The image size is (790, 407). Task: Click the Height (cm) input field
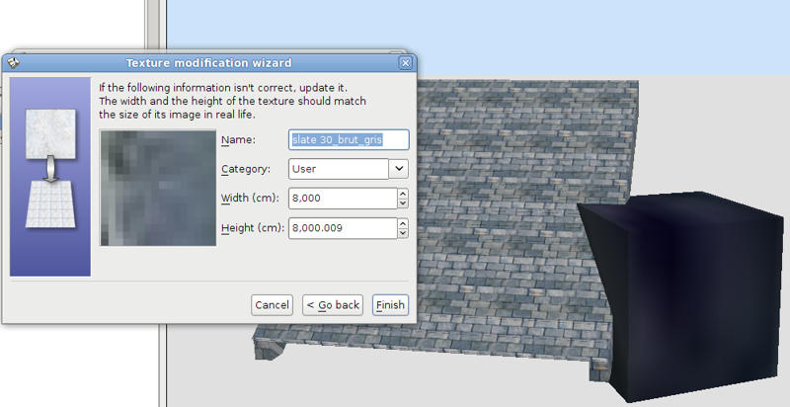(x=343, y=228)
